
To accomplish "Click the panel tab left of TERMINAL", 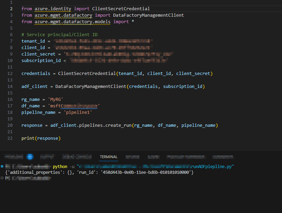I will click(x=77, y=157).
